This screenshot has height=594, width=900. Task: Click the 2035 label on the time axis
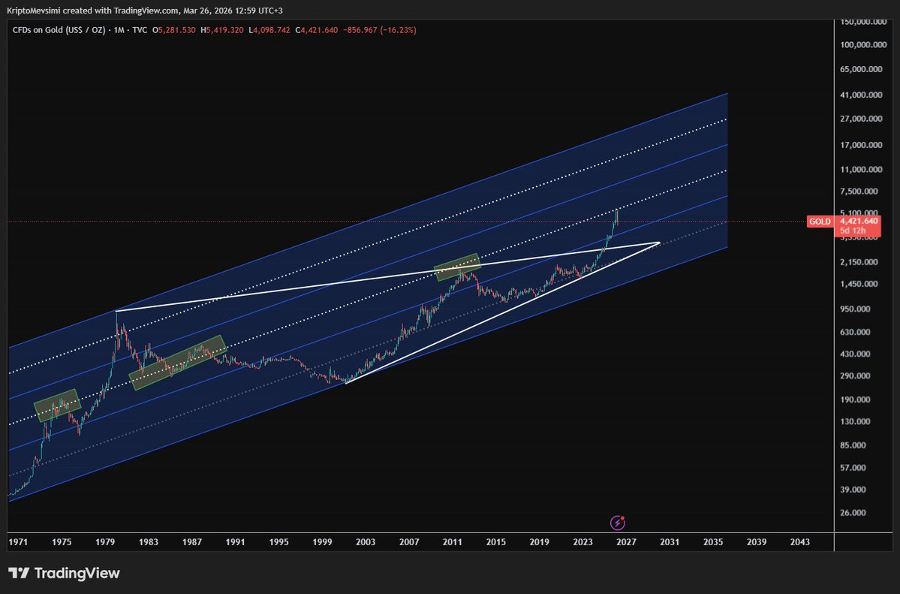coord(713,541)
